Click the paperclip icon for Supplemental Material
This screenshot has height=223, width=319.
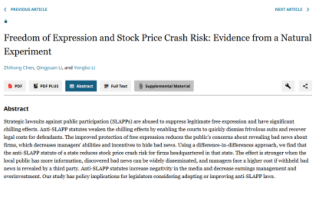click(141, 86)
